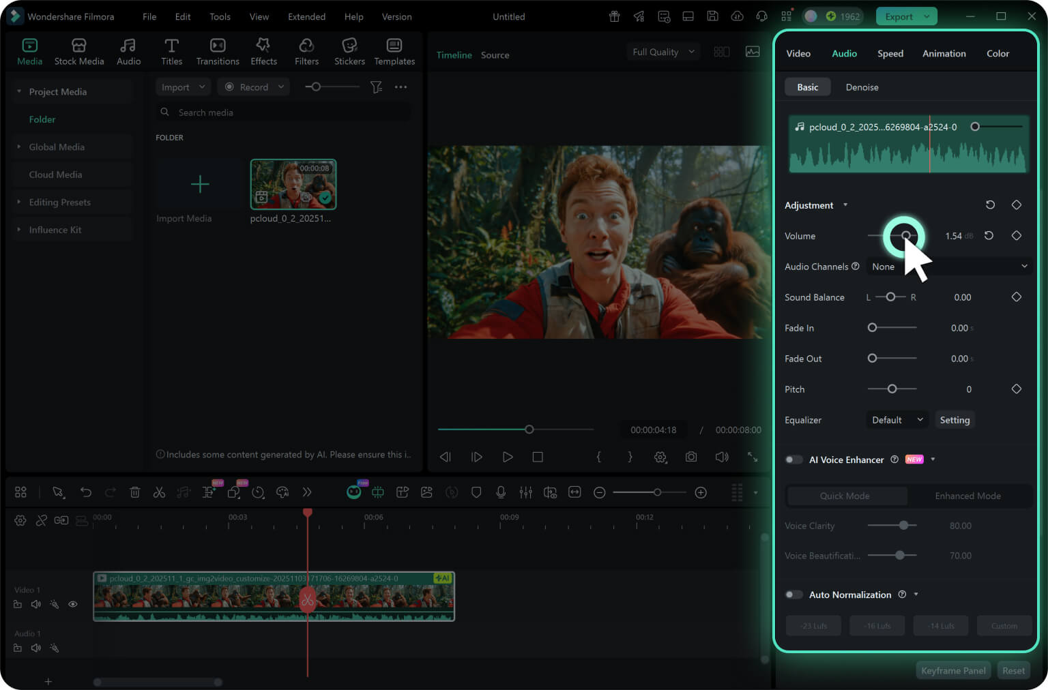
Task: Open the audio mixer icon
Action: coord(525,492)
